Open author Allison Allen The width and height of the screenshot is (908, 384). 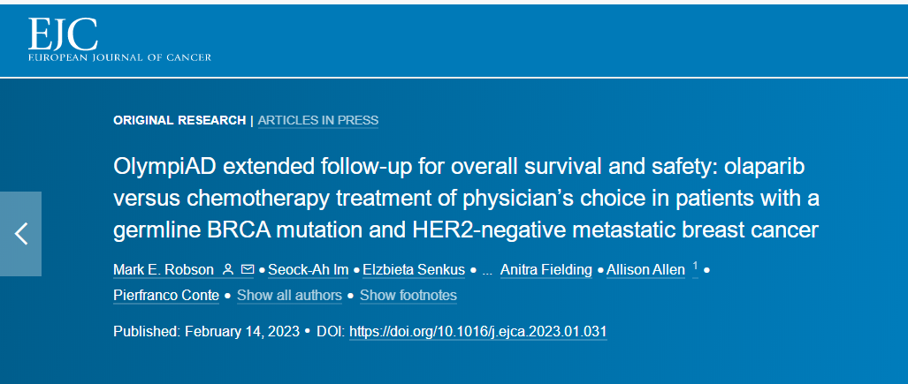pyautogui.click(x=645, y=270)
